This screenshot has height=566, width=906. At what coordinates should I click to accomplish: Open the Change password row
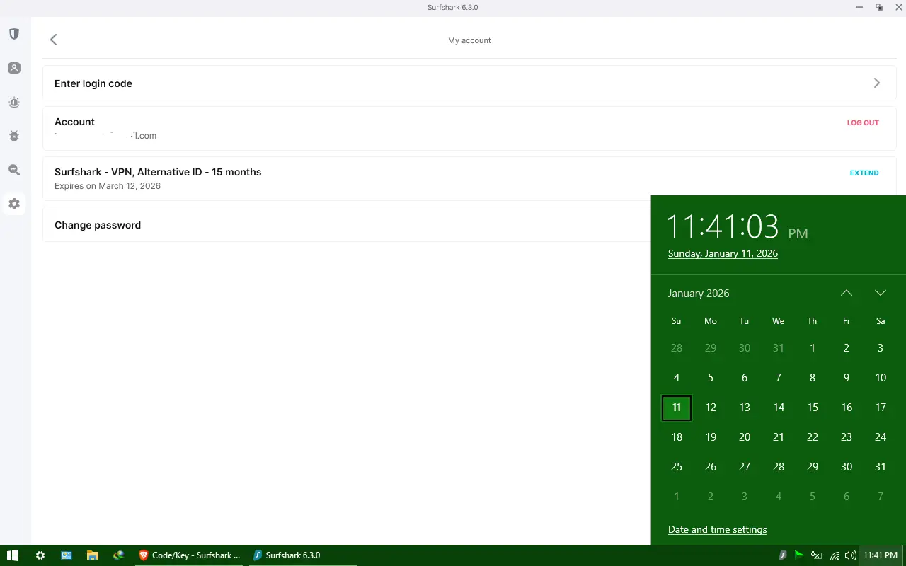[x=347, y=224]
